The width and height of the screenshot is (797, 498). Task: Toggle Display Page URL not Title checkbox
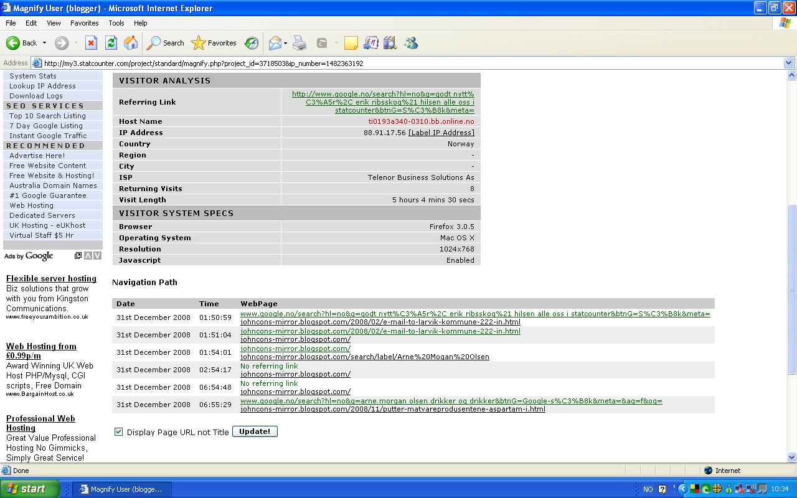[118, 431]
